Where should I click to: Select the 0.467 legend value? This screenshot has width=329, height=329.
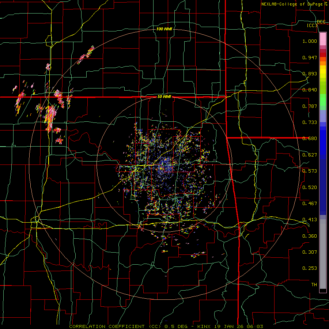pyautogui.click(x=310, y=204)
